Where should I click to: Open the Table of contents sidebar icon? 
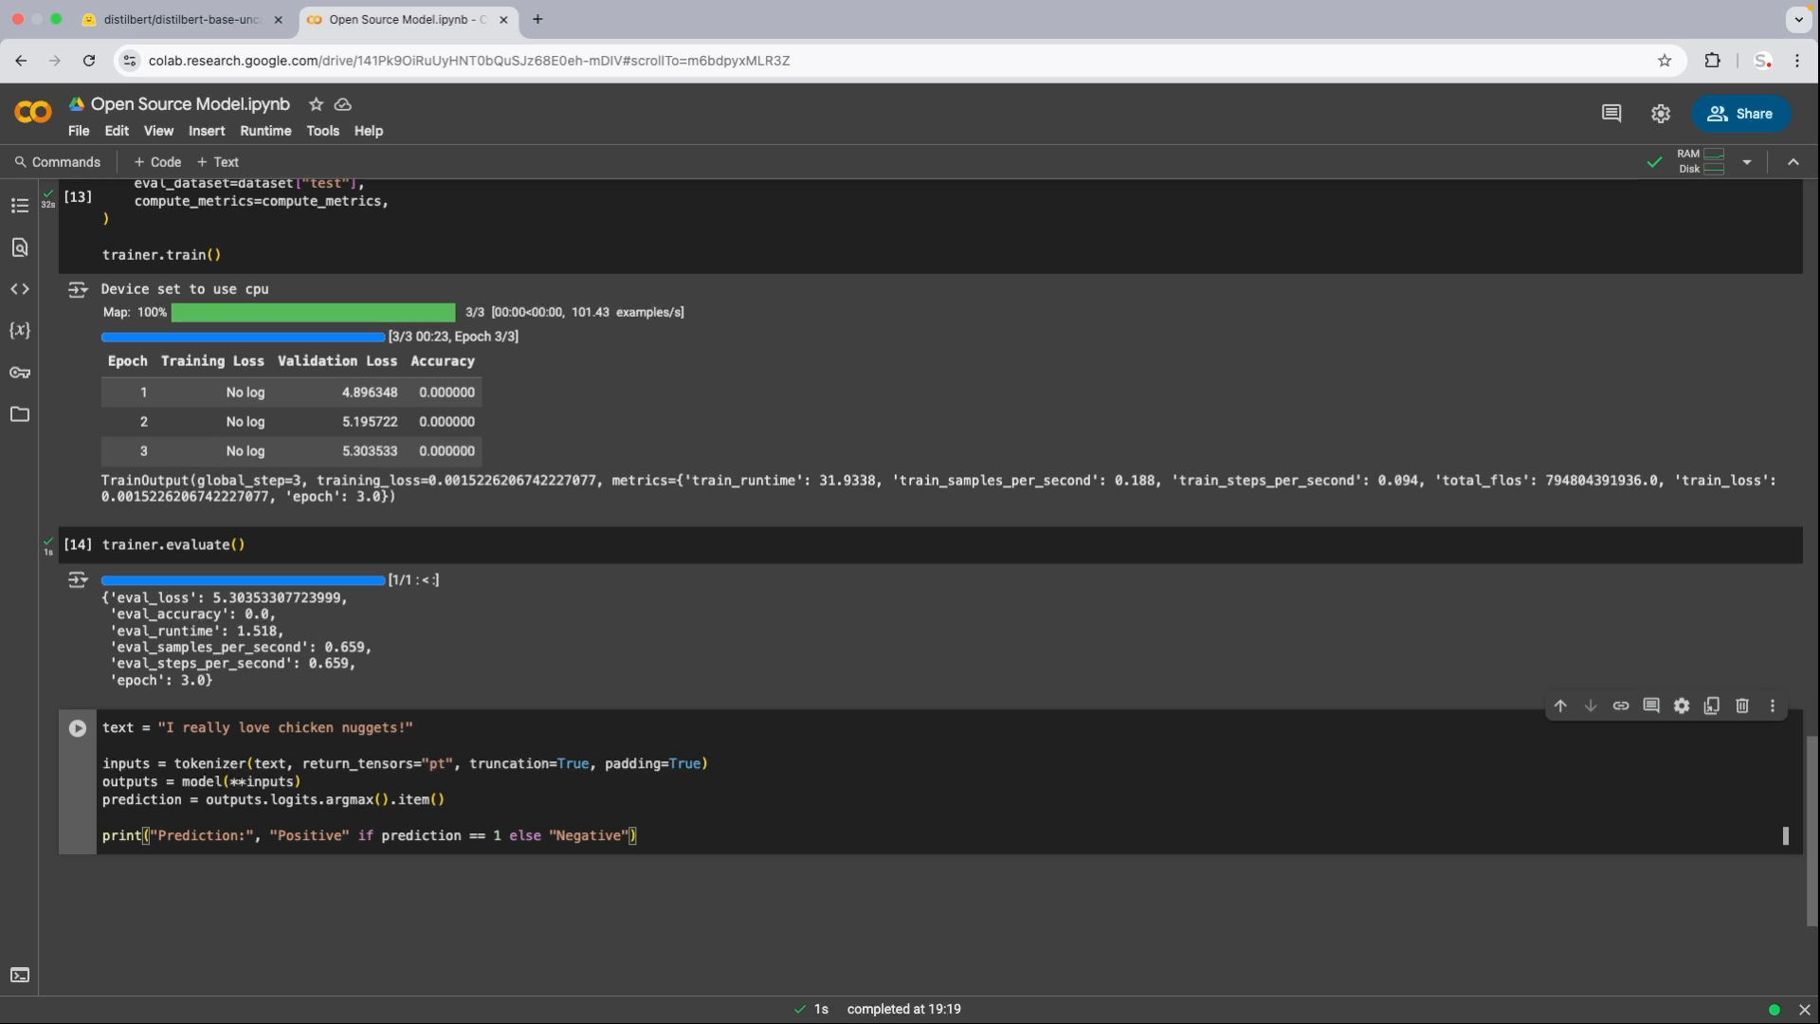tap(19, 206)
